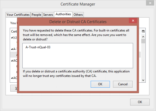Collapse the bottom AC tree group
The image size is (156, 111).
point(12,78)
